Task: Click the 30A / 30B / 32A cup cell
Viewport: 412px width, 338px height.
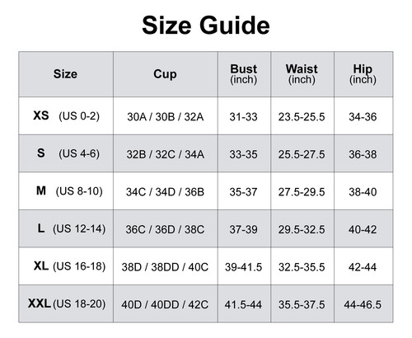Action: [x=166, y=117]
